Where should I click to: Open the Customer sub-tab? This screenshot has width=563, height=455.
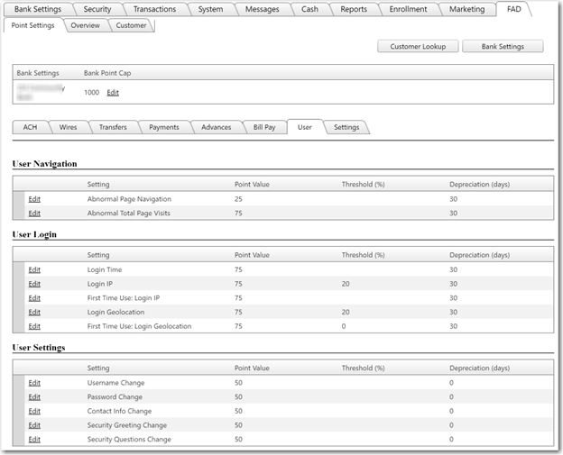click(132, 25)
